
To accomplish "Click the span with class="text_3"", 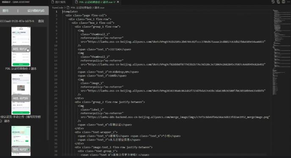I will coord(102,76).
